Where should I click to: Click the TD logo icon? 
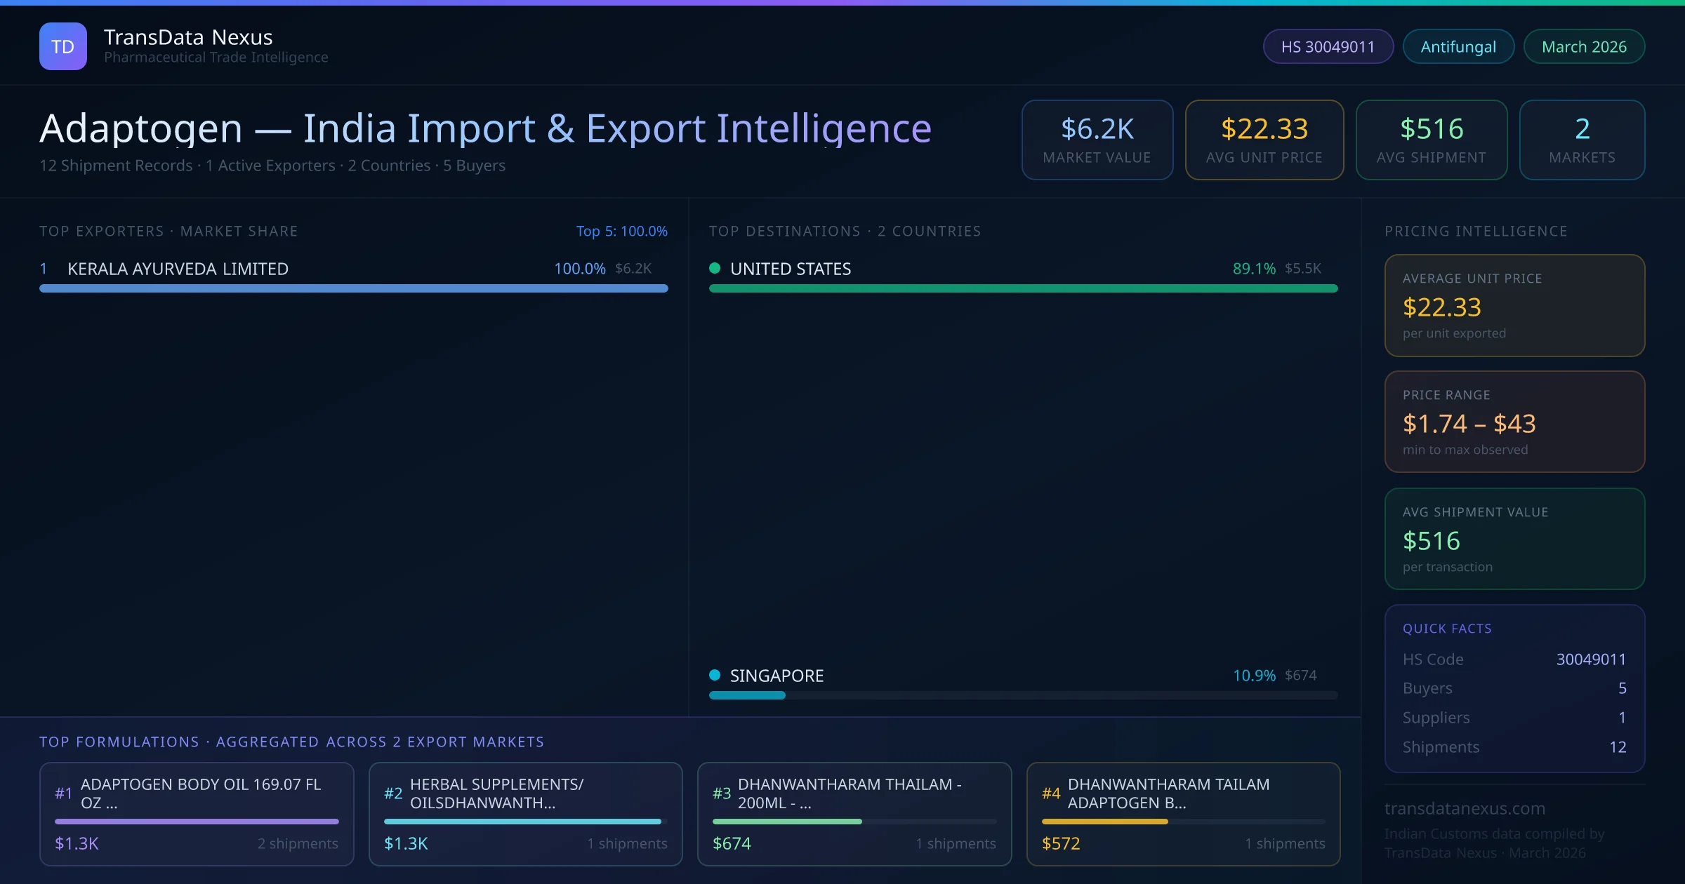tap(63, 46)
